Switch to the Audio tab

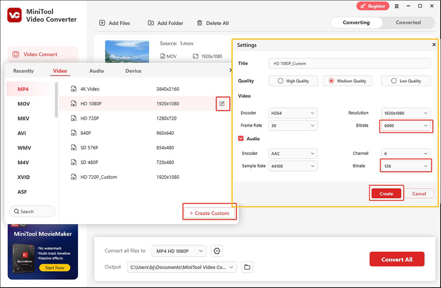point(96,71)
